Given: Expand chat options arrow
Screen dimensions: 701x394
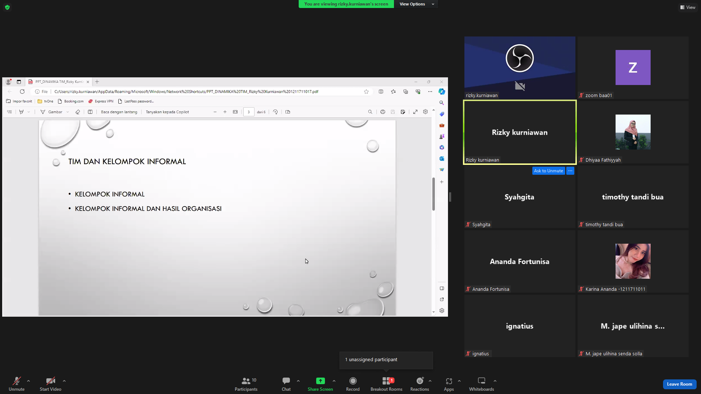Looking at the screenshot, I should pos(298,381).
